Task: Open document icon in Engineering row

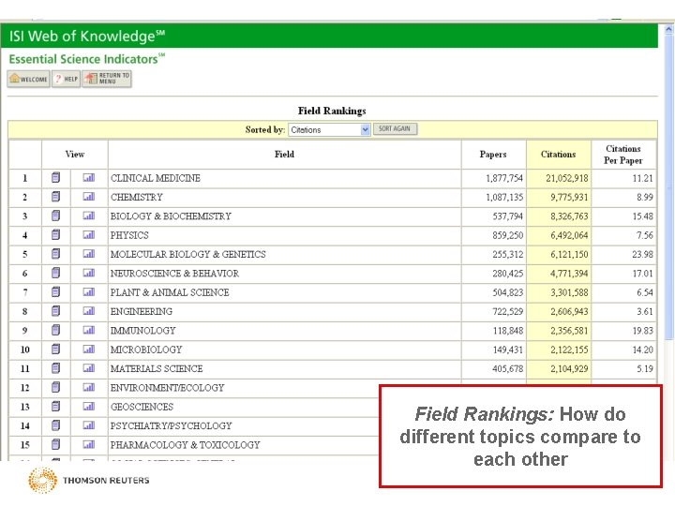Action: (x=55, y=311)
